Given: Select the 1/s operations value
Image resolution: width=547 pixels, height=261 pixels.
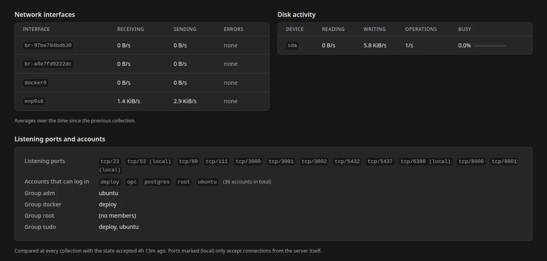Looking at the screenshot, I should (x=409, y=45).
